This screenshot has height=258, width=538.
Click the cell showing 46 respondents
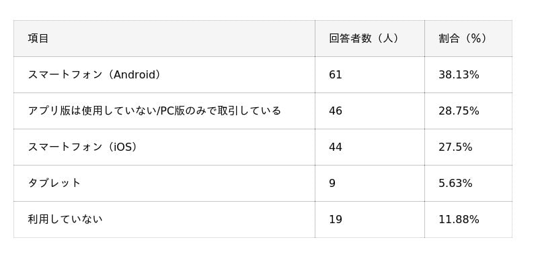(x=335, y=111)
